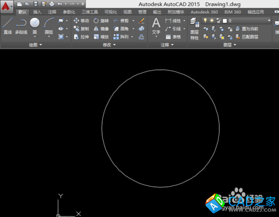Expand the Modify (修改) panel
The height and width of the screenshot is (217, 279).
(109, 45)
